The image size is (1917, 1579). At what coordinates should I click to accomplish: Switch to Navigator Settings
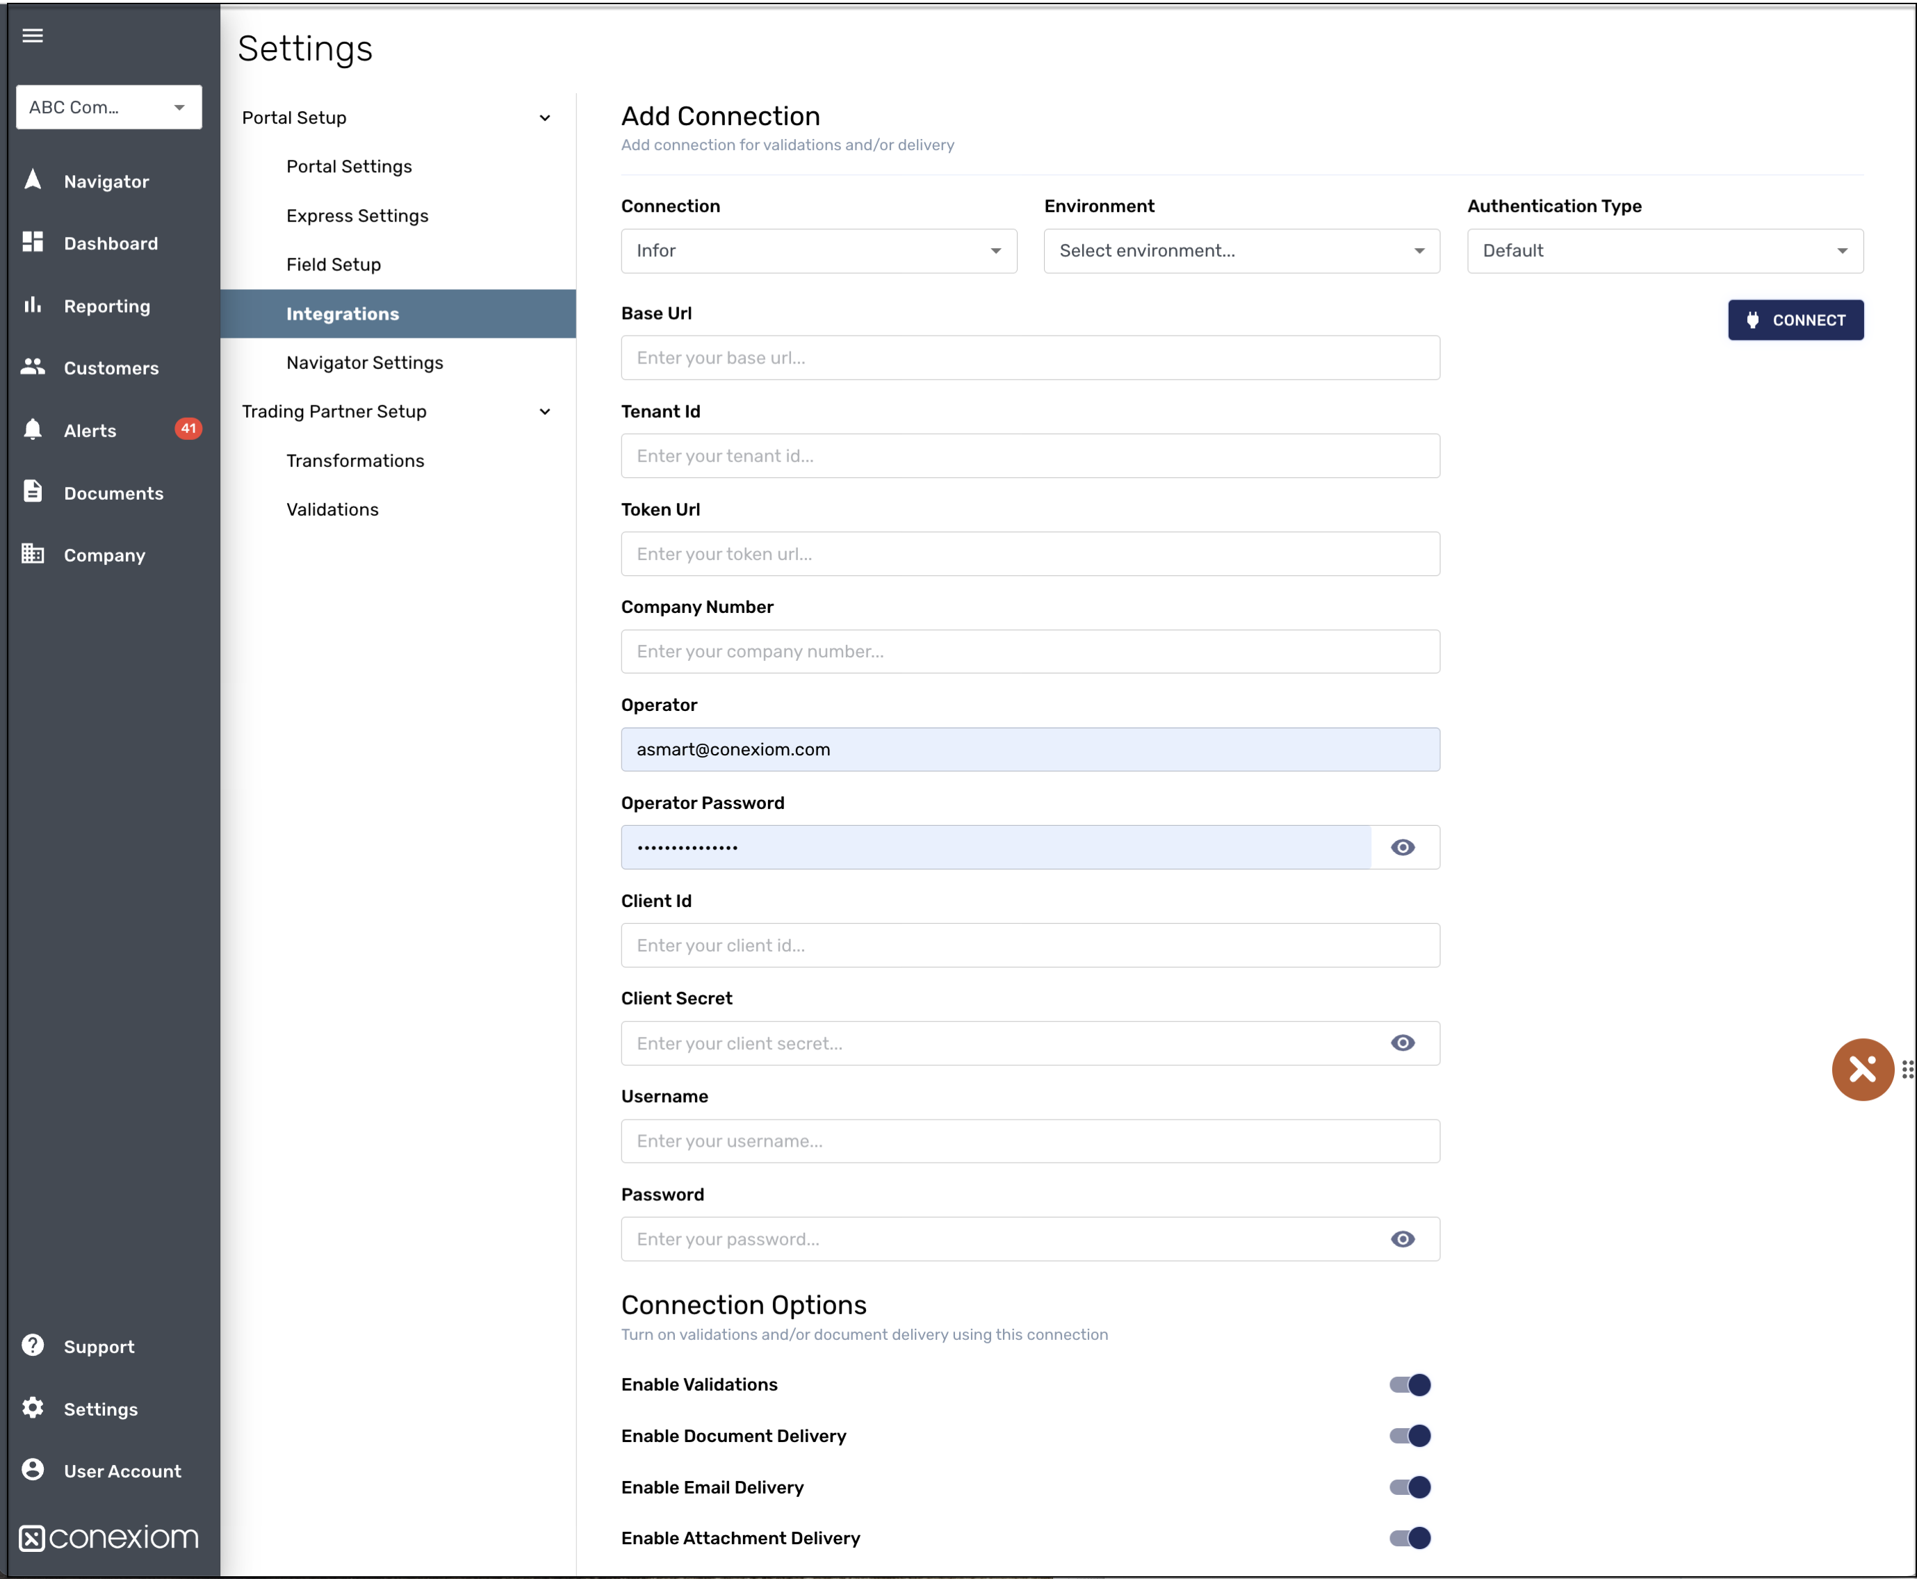[364, 362]
